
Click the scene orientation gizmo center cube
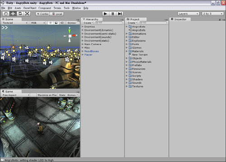point(70,36)
